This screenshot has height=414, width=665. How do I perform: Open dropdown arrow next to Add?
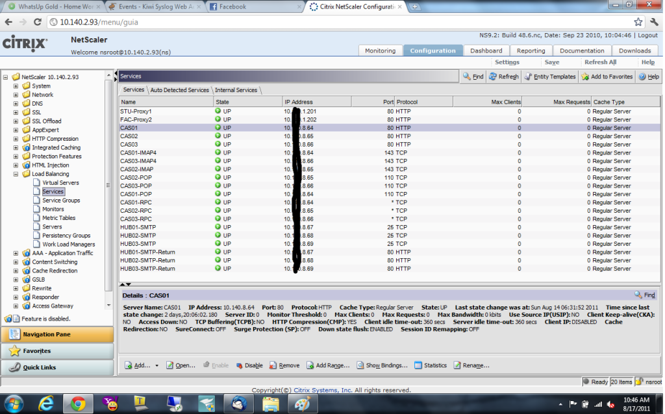(157, 366)
